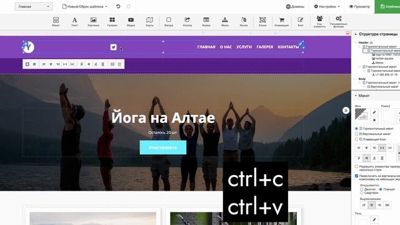Open the Галерея gallery tool
Viewport: 400px width, 225px height.
(x=112, y=22)
